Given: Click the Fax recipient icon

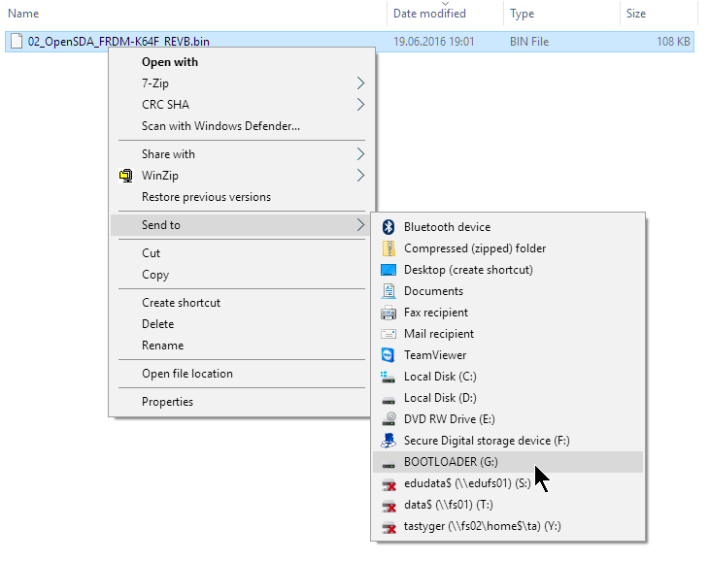Looking at the screenshot, I should 389,313.
